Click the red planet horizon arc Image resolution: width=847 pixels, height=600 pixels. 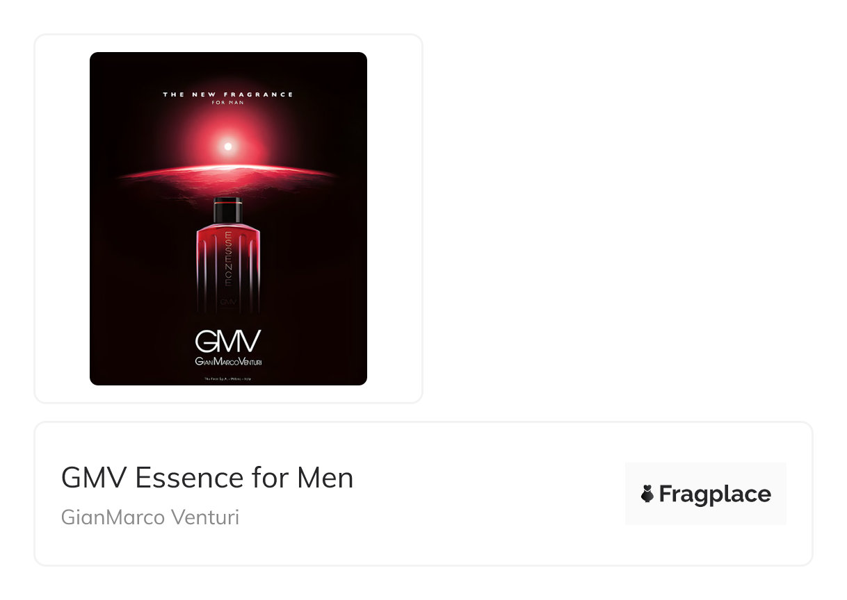tap(228, 173)
